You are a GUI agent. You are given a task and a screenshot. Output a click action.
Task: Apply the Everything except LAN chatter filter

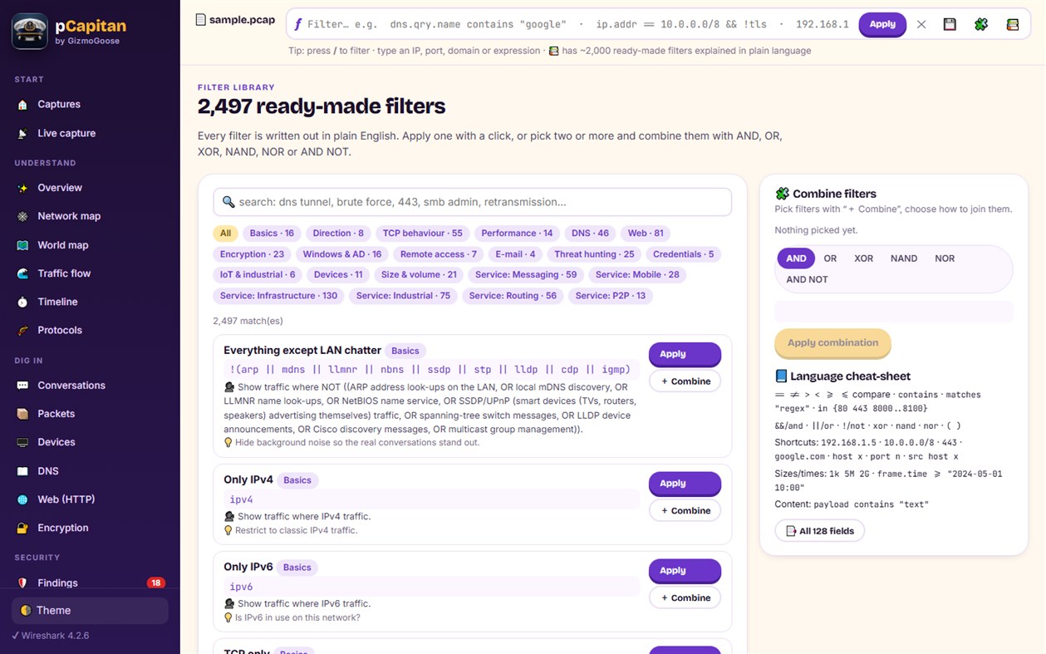(x=685, y=354)
